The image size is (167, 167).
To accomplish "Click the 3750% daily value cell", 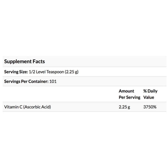I will click(150, 107).
